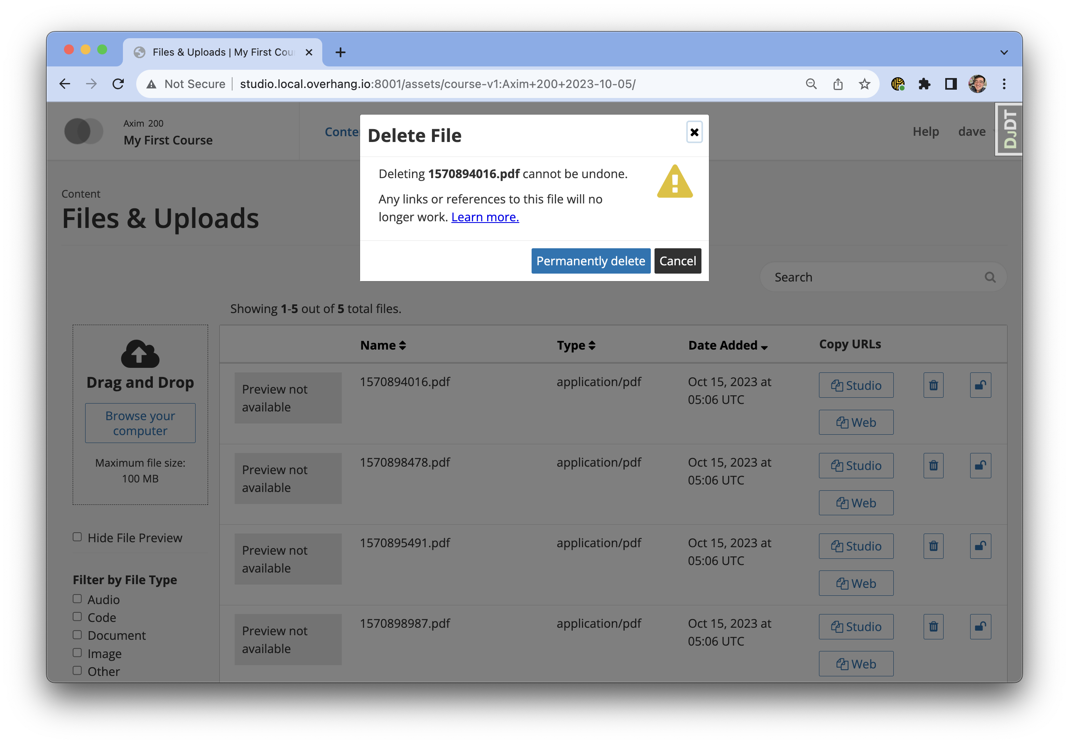1069x744 pixels.
Task: Open the Learn more link
Action: coord(485,216)
